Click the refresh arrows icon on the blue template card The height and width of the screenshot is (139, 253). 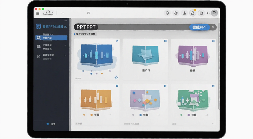pos(116,78)
